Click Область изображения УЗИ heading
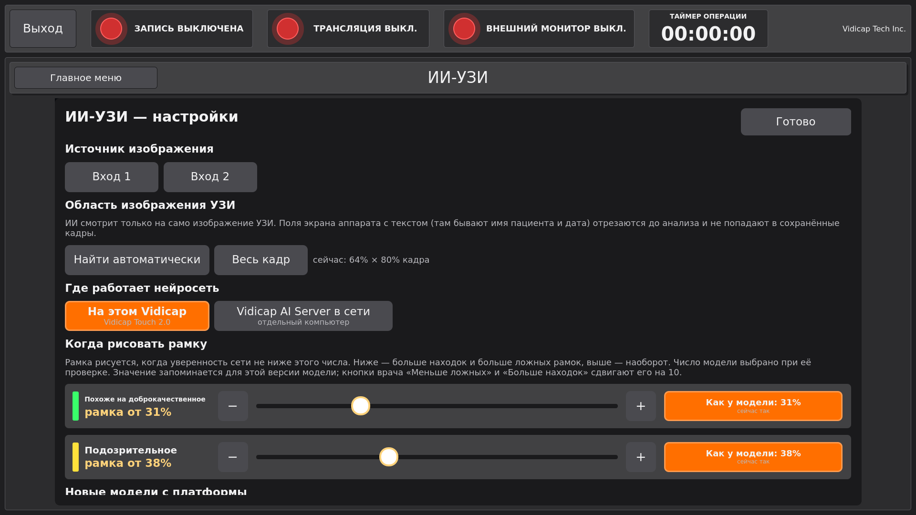The image size is (916, 515). coord(150,205)
